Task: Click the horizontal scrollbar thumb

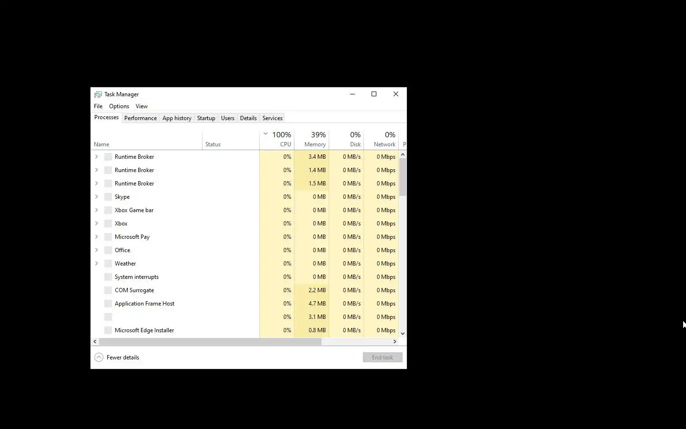Action: click(x=210, y=341)
